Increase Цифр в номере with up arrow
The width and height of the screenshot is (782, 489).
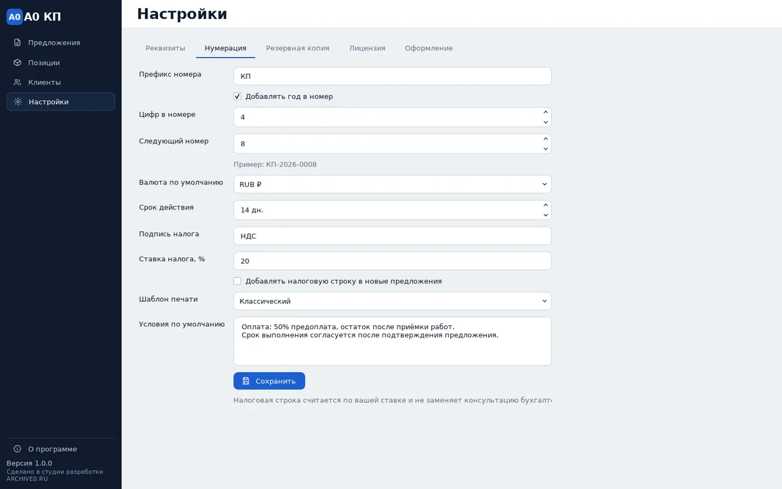546,112
